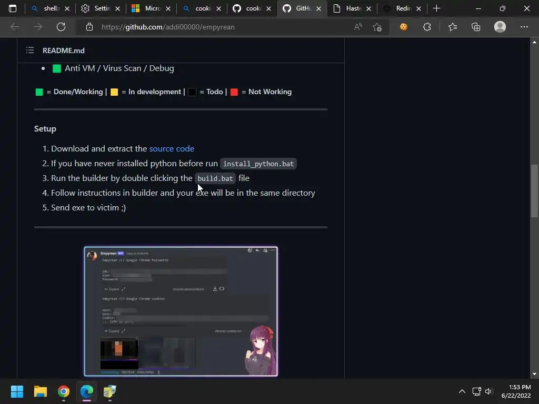Open the browser profile avatar
Screen dimensions: 539x404
tap(500, 27)
